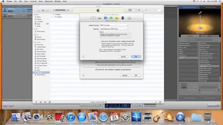Open iMovie star icon in the Dock
Image resolution: width=223 pixels, height=125 pixels.
pos(49,117)
